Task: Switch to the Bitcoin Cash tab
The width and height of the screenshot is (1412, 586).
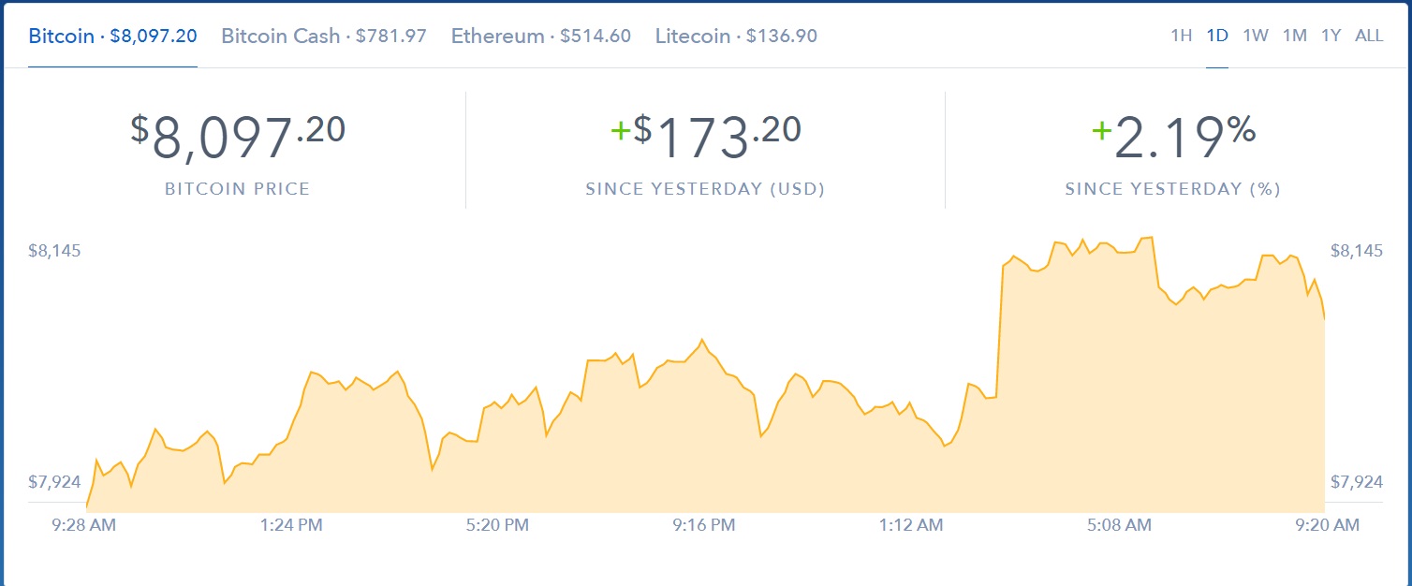Action: point(323,37)
